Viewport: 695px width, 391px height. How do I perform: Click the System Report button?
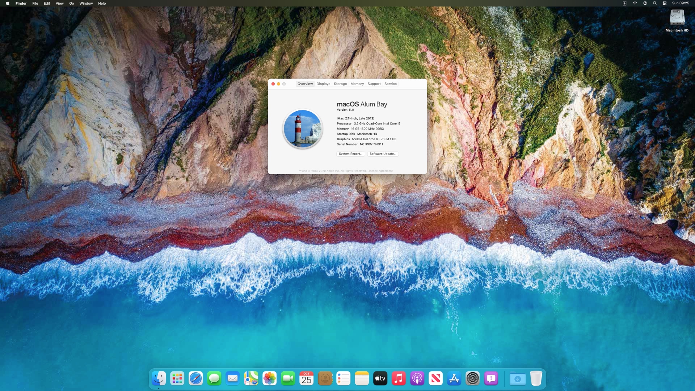(351, 154)
